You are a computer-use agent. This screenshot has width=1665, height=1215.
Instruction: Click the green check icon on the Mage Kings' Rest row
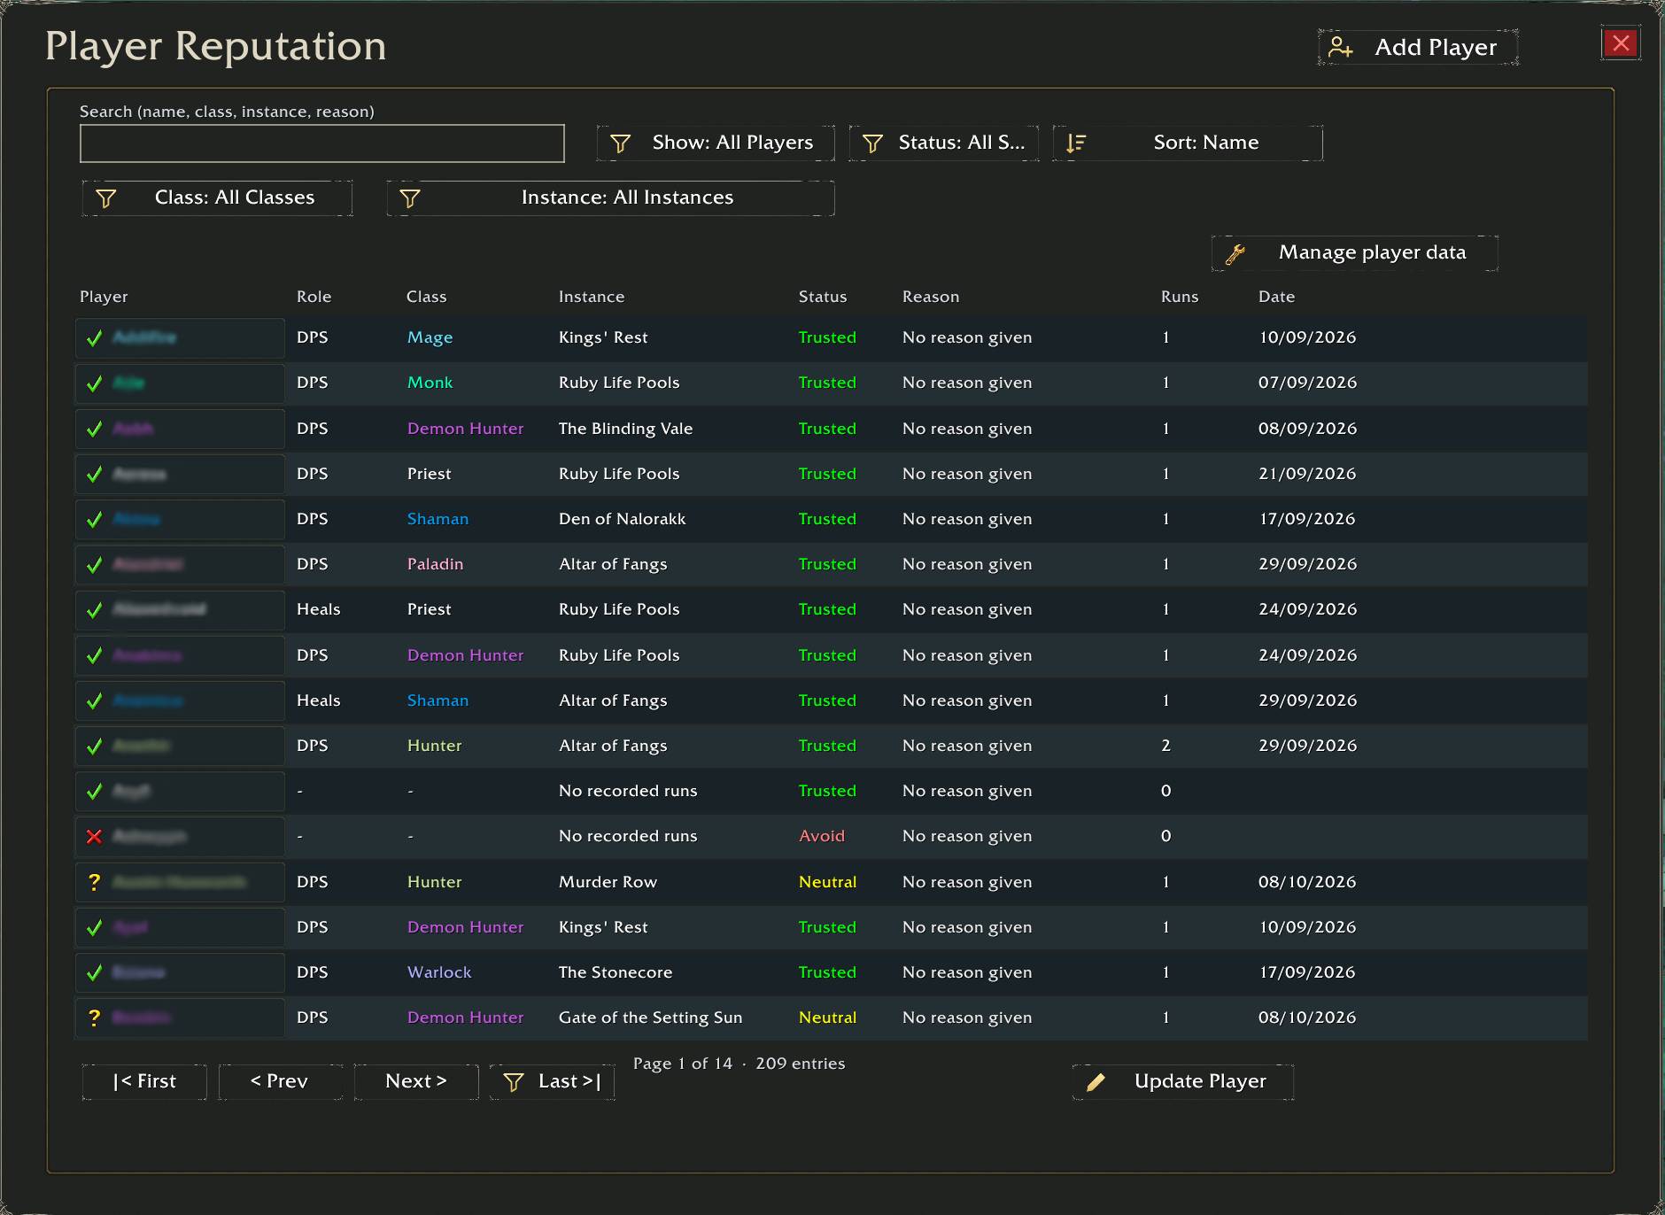coord(95,338)
